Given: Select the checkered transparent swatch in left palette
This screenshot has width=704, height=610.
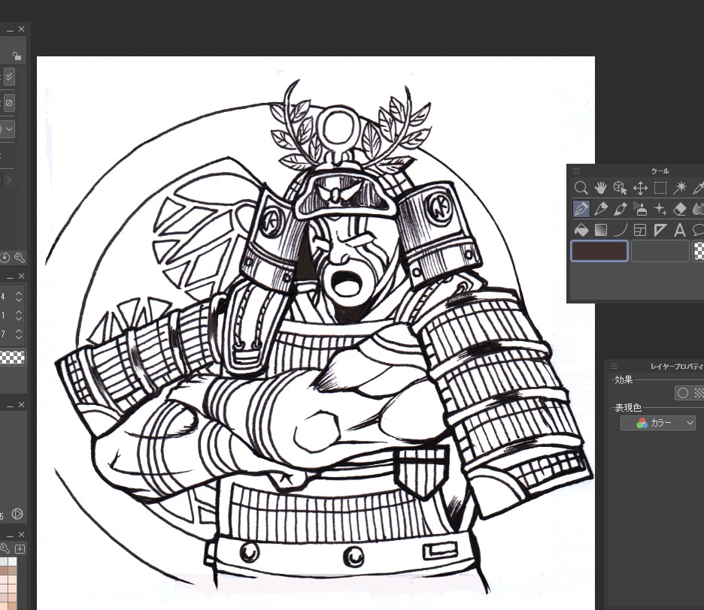Looking at the screenshot, I should coord(13,358).
